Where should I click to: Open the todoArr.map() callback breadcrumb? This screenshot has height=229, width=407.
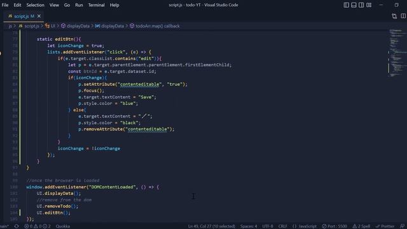click(x=155, y=26)
